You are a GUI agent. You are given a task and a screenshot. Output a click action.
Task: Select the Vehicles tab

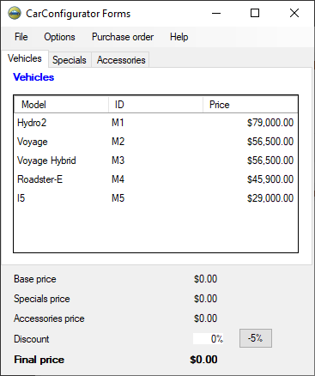click(x=25, y=58)
